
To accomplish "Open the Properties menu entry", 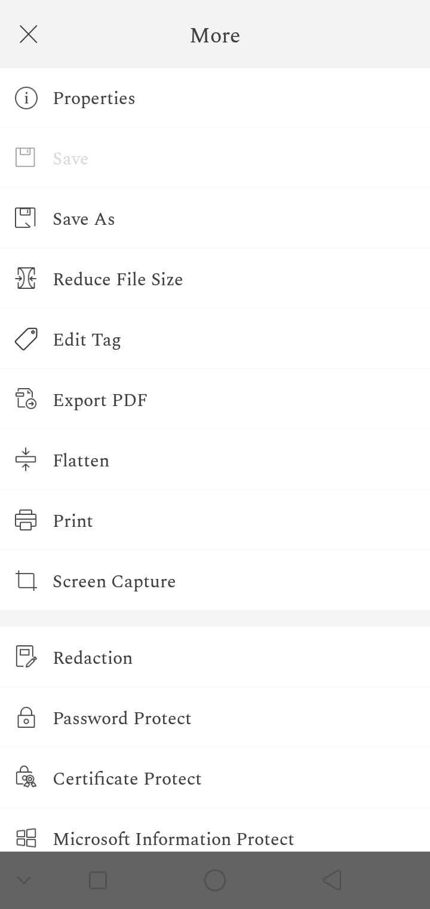I will point(215,98).
